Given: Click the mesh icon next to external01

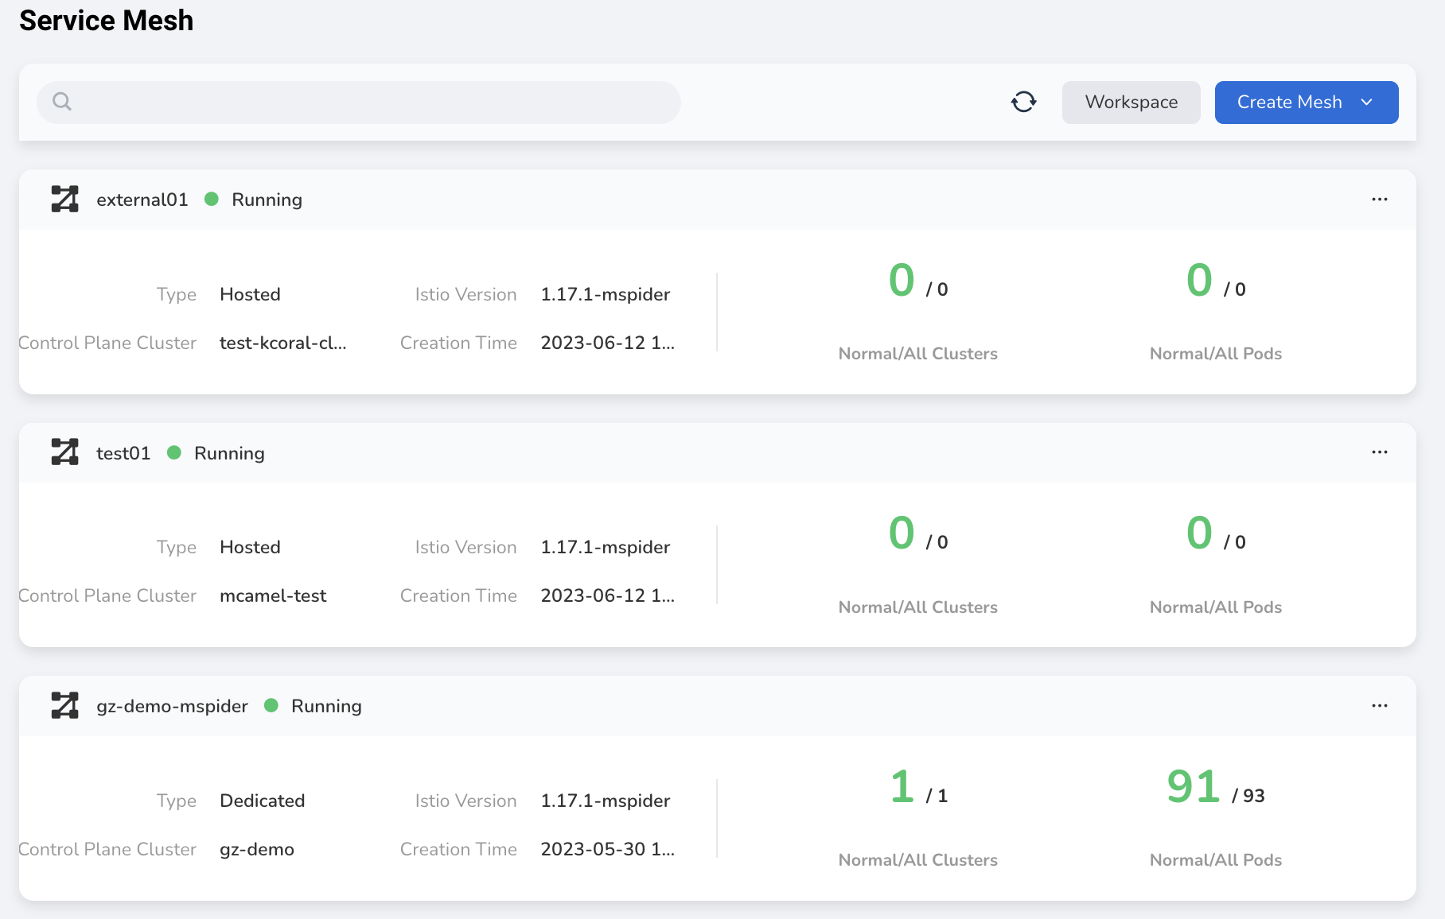Looking at the screenshot, I should pyautogui.click(x=65, y=199).
